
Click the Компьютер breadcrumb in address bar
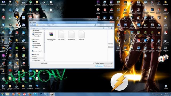point(42,25)
